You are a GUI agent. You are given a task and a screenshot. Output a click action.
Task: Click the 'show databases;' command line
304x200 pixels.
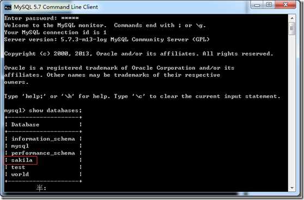point(43,111)
